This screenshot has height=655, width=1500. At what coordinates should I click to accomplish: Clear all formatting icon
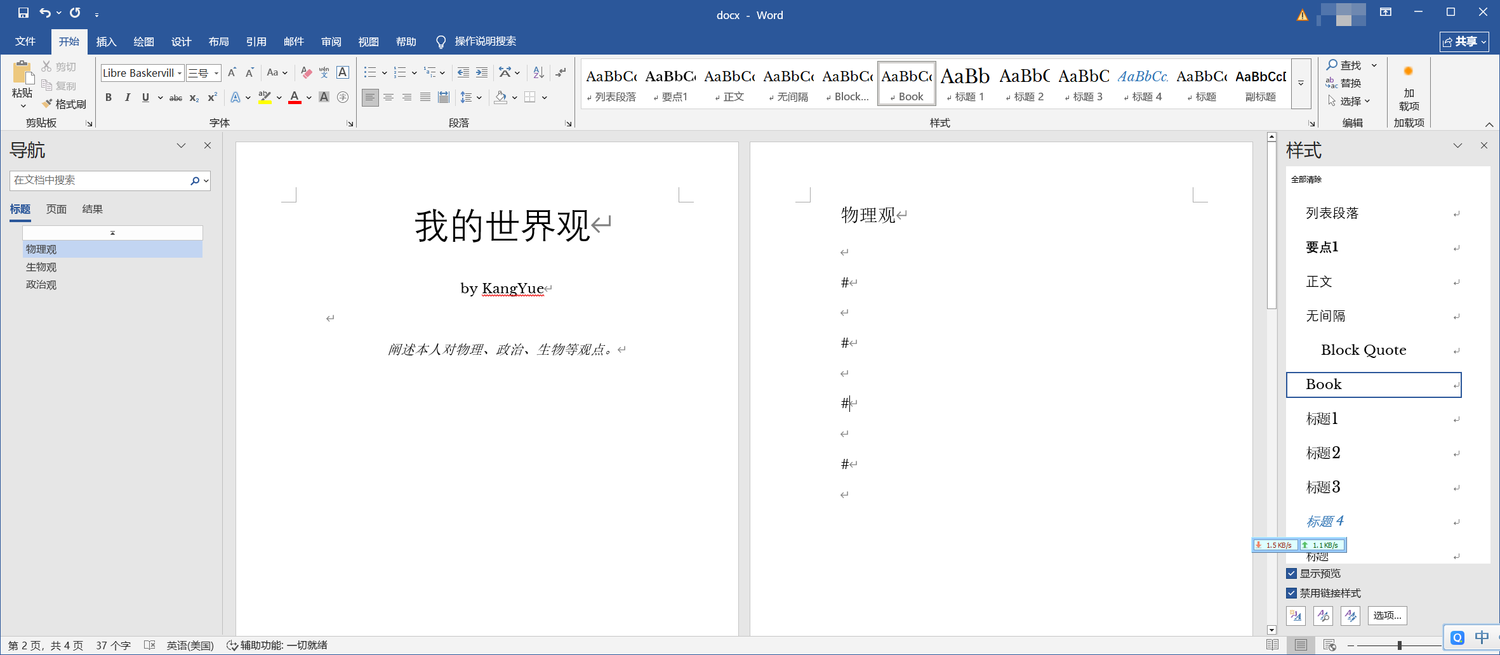[306, 73]
